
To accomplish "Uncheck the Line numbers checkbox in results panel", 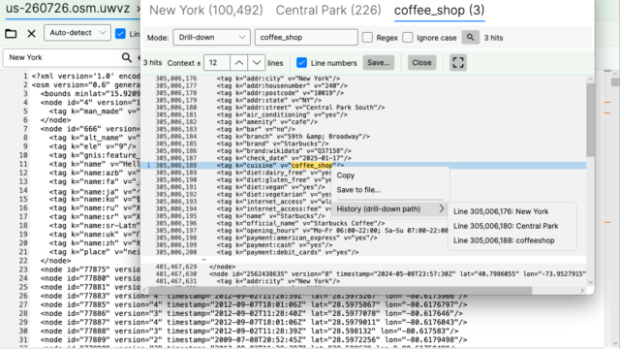I will tap(301, 62).
